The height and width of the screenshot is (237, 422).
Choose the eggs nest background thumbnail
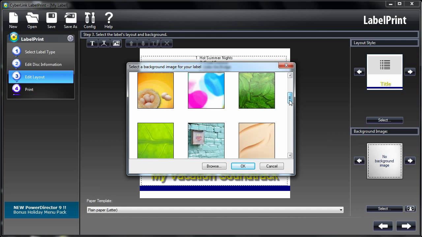[x=155, y=91]
